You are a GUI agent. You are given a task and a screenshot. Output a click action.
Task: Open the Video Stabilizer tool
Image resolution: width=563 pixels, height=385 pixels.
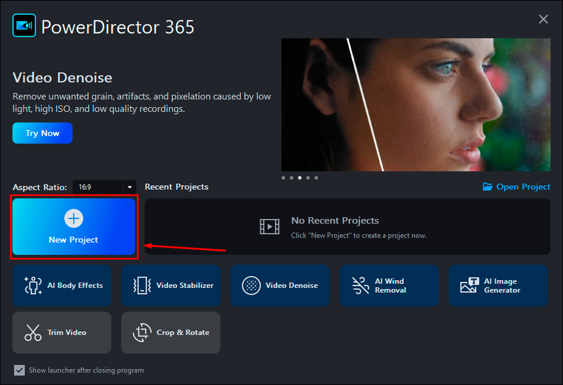[x=171, y=286]
